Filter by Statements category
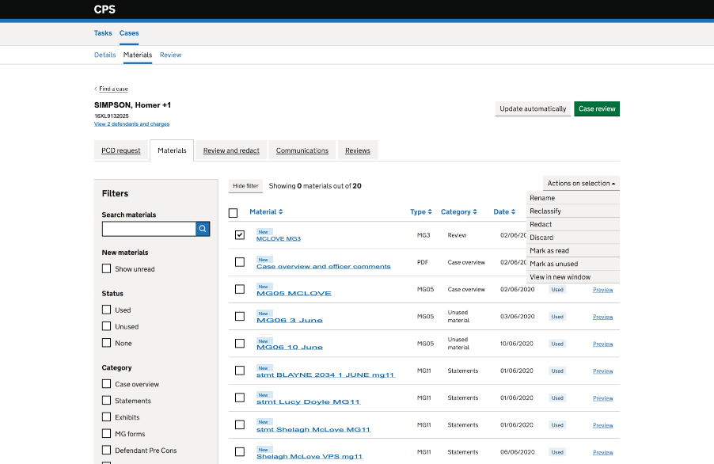The height and width of the screenshot is (464, 714). click(x=107, y=400)
